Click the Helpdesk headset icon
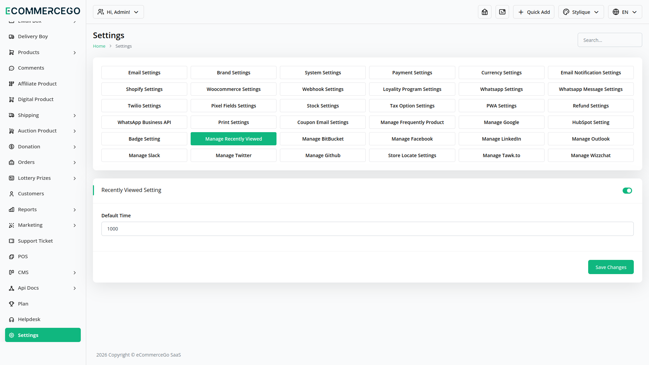Screen dimensions: 649x365 click(x=11, y=319)
